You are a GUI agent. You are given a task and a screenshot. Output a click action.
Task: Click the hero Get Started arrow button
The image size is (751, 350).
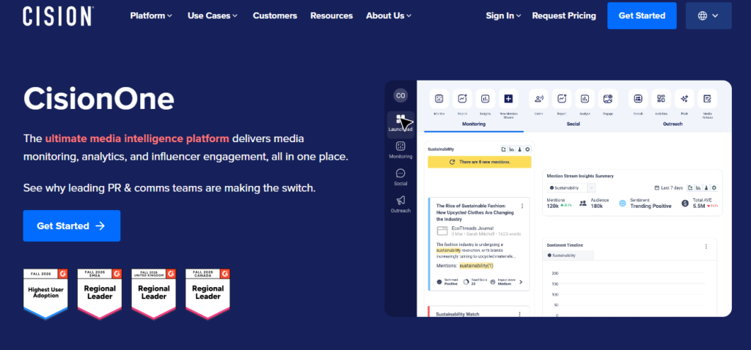tap(72, 226)
